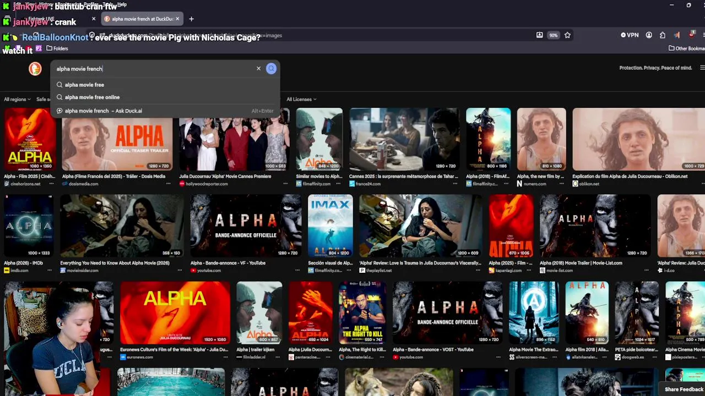
Task: Select suggestion 'alpha movie free online'
Action: tap(92, 97)
